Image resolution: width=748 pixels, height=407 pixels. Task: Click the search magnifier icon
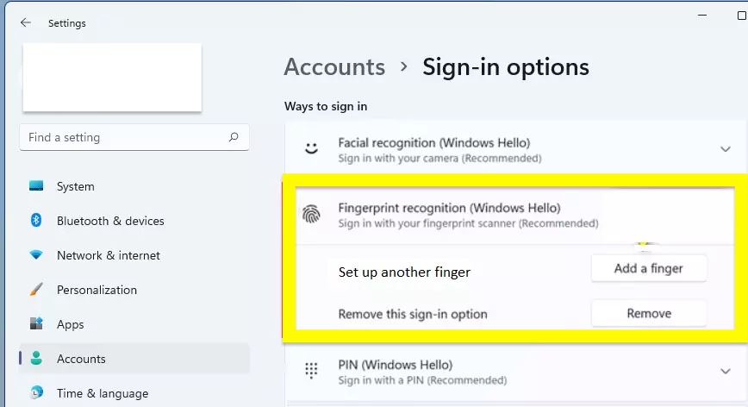click(234, 137)
